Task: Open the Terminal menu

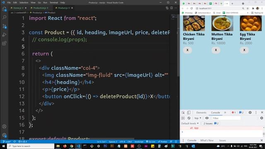Action: pyautogui.click(x=53, y=2)
